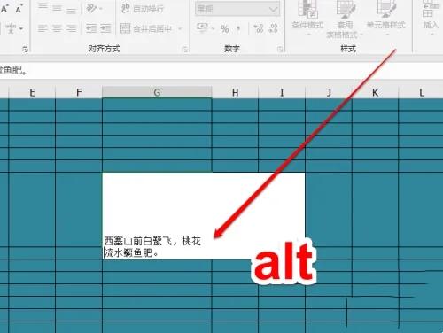Apply percent style with the % icon
The width and height of the screenshot is (443, 333).
225,28
